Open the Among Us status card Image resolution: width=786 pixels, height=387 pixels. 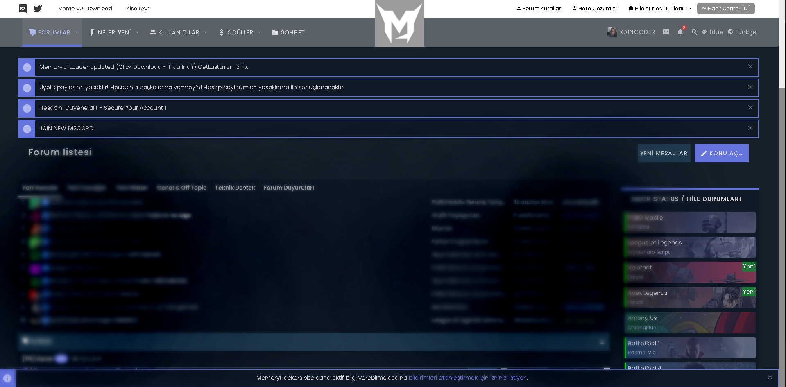click(x=690, y=323)
